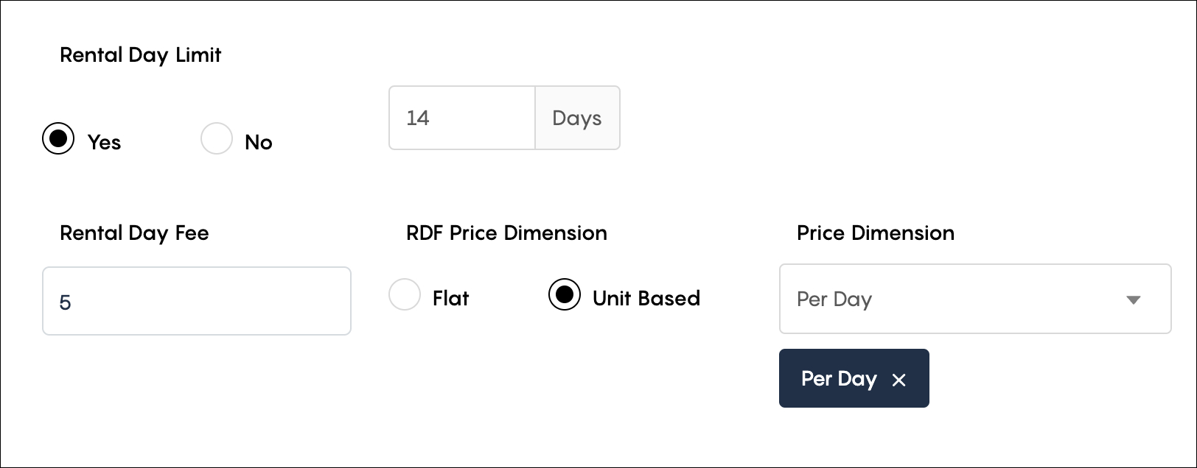Select the No radio button for Rental Day Limit

217,138
